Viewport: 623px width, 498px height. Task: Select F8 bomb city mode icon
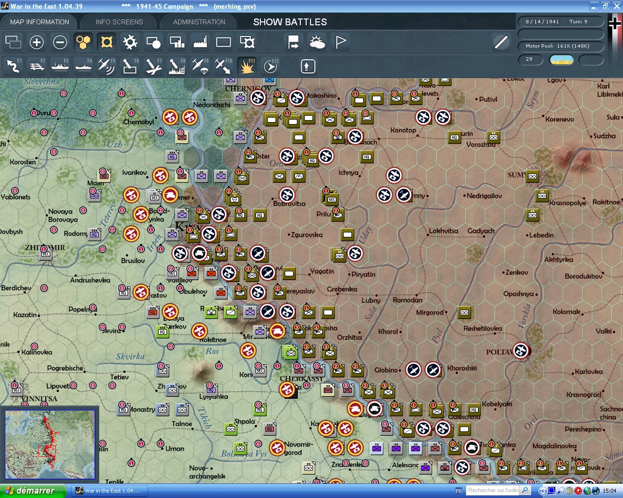pyautogui.click(x=177, y=66)
